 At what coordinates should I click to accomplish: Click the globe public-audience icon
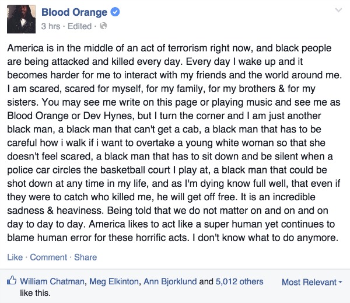coord(103,26)
